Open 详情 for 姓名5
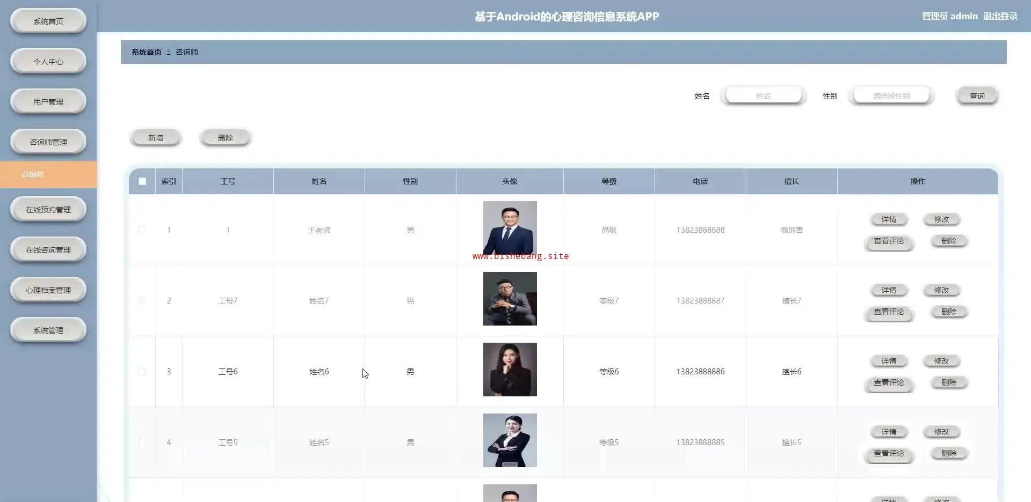 [x=889, y=432]
